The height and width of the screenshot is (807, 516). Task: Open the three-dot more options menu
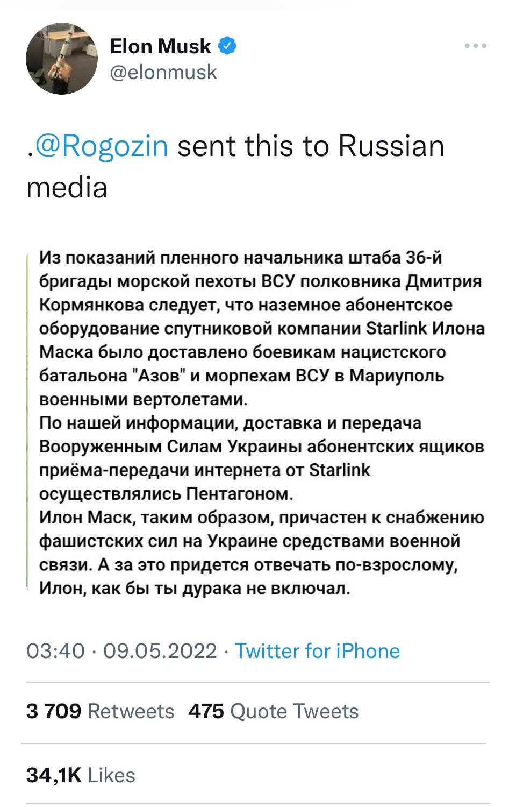[x=476, y=47]
